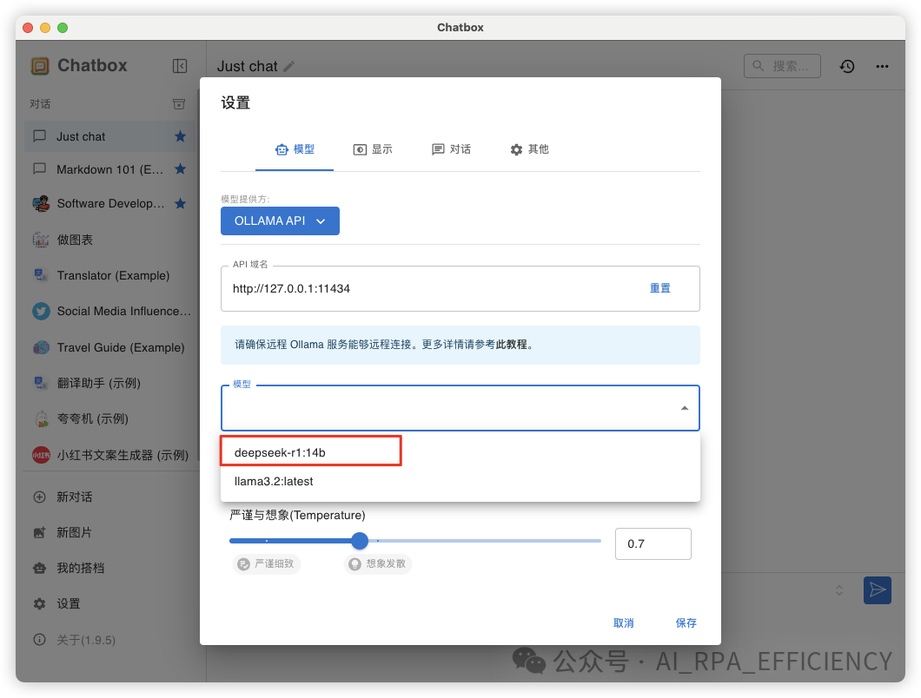Open the 此教程 tutorial link
This screenshot has height=698, width=921.
(511, 345)
